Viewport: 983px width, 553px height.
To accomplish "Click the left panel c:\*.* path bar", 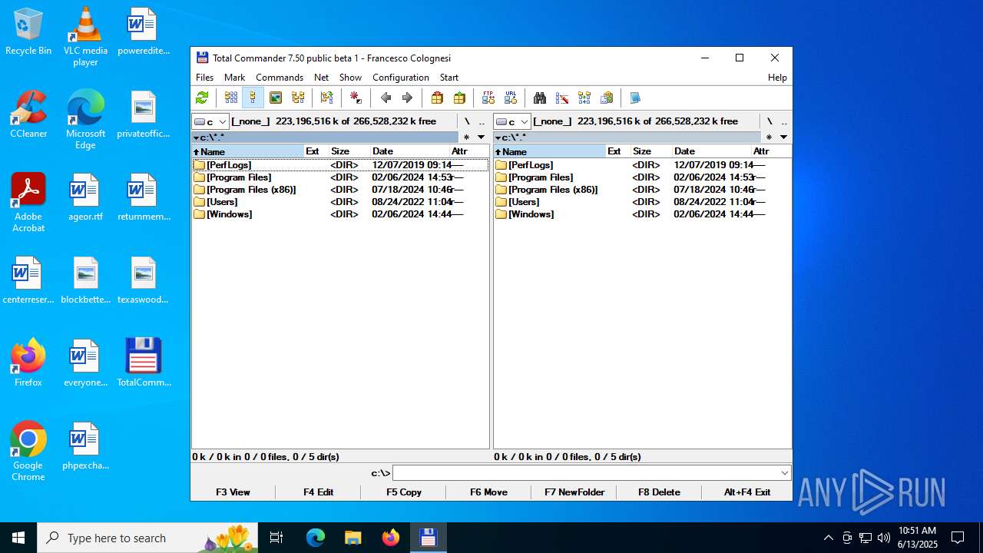I will (x=325, y=137).
